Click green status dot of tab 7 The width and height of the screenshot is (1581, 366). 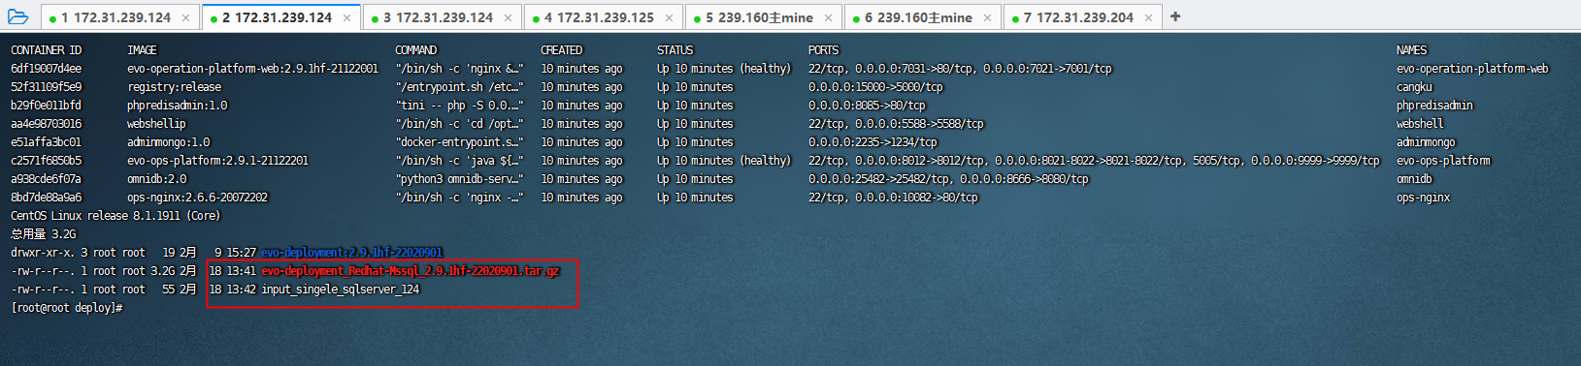(1015, 18)
